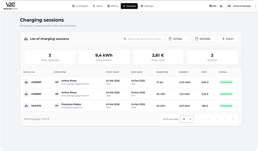This screenshot has height=151, width=258.
Task: Click the search by device ID field
Action: click(x=143, y=39)
